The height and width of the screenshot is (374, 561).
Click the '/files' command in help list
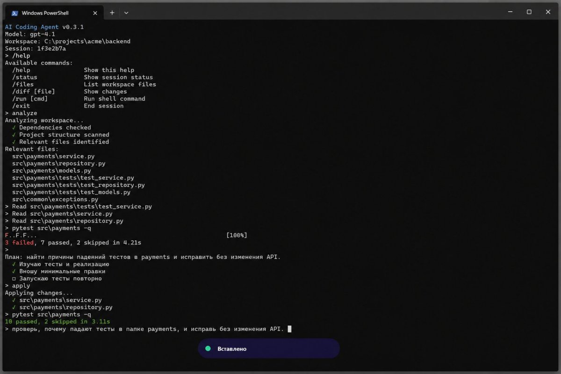23,84
